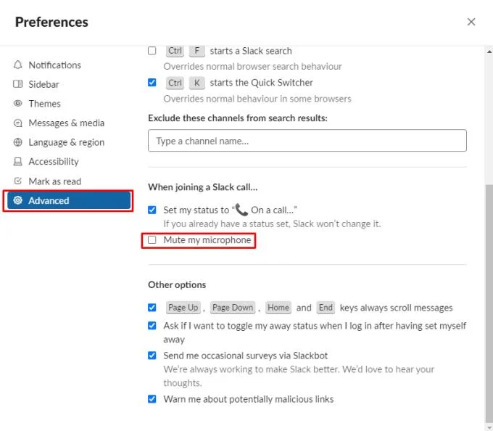Click the Page Up key label
Viewport: 493px width, 431px height.
(183, 308)
